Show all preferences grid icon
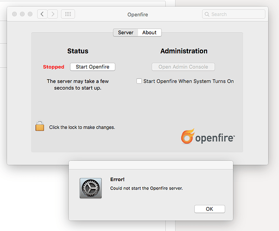The width and height of the screenshot is (279, 231). pyautogui.click(x=68, y=14)
